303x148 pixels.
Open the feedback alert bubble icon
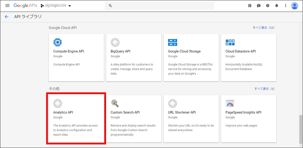tap(259, 6)
